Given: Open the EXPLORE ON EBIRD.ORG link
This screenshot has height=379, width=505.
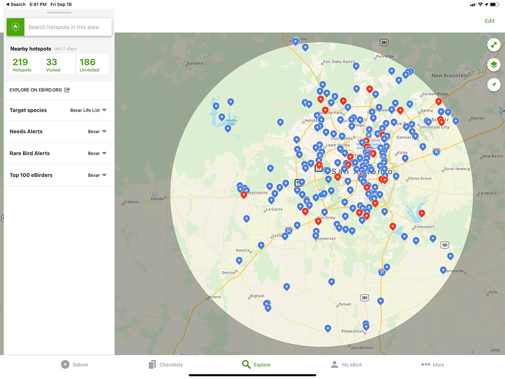Looking at the screenshot, I should click(35, 90).
